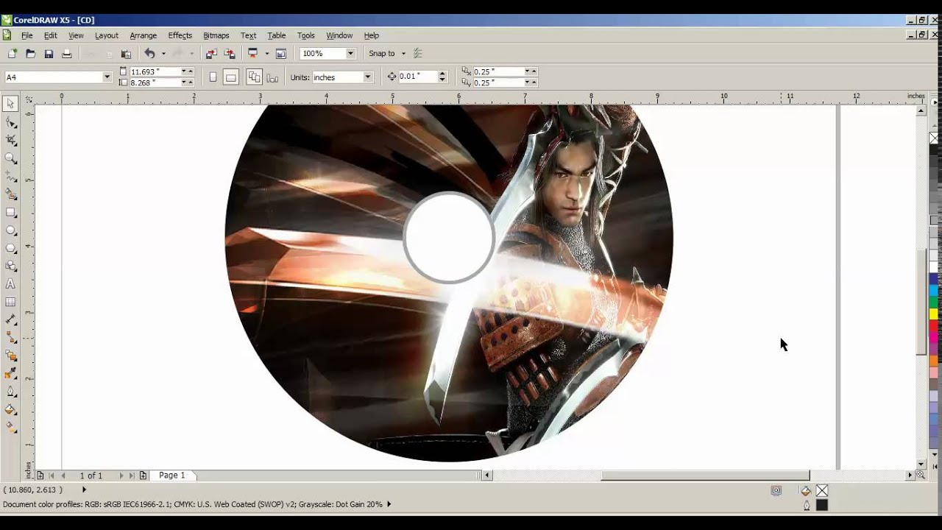Pick the red swatch in the palette
The image size is (942, 530).
click(x=934, y=325)
